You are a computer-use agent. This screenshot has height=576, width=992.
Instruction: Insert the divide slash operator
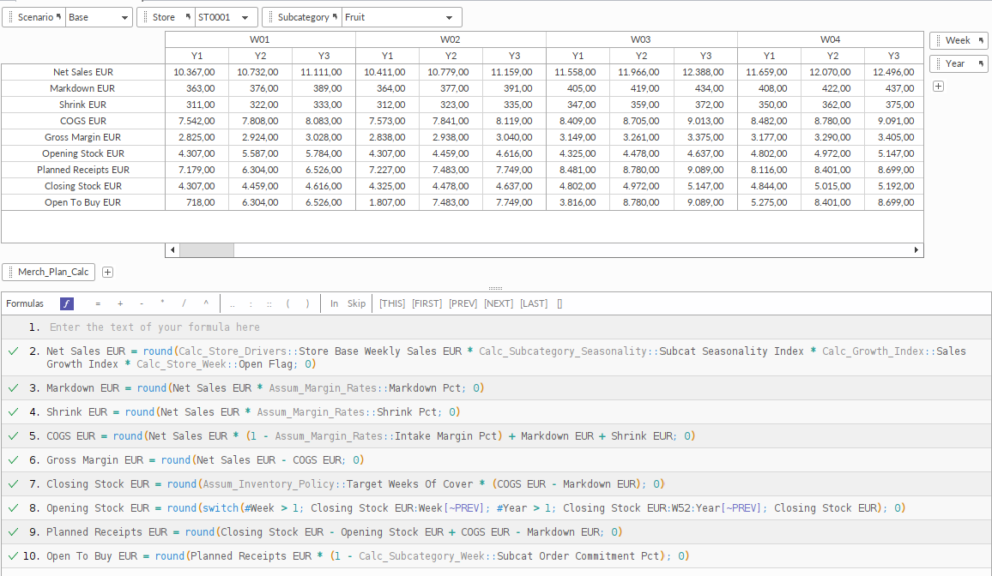(184, 303)
